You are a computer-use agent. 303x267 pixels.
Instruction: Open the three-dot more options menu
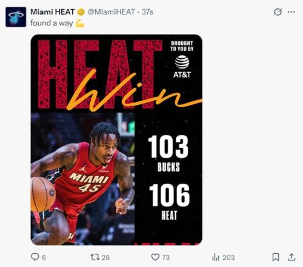tap(291, 12)
